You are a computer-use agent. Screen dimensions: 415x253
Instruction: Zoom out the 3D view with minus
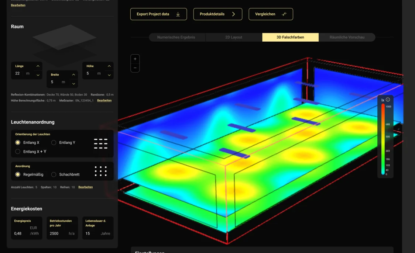[x=135, y=68]
